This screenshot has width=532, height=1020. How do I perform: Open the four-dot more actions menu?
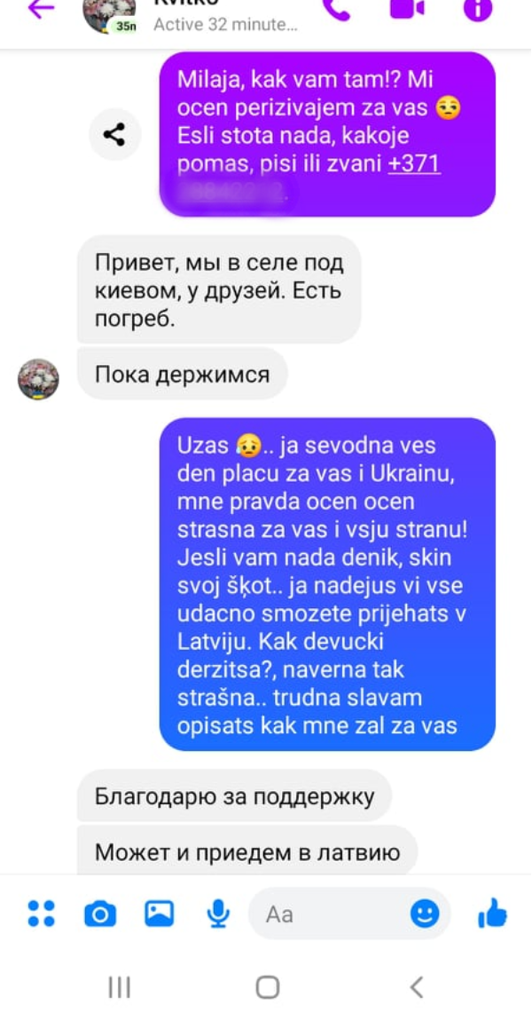[x=42, y=913]
